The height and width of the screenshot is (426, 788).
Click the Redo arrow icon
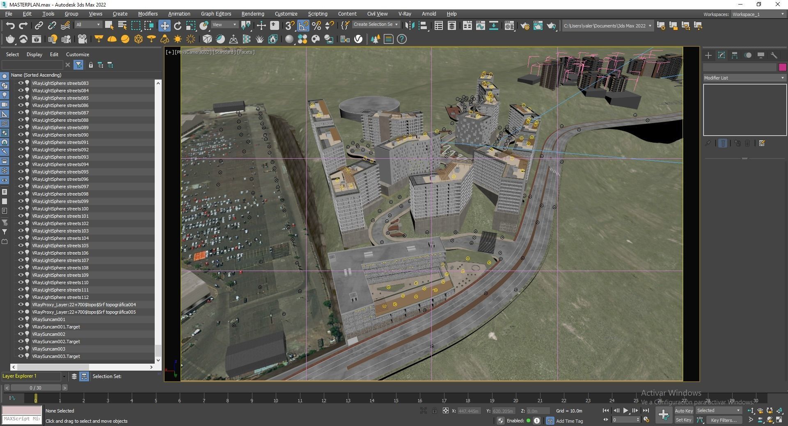click(x=23, y=26)
